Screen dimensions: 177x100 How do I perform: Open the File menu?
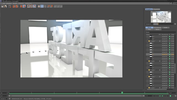click(4, 4)
